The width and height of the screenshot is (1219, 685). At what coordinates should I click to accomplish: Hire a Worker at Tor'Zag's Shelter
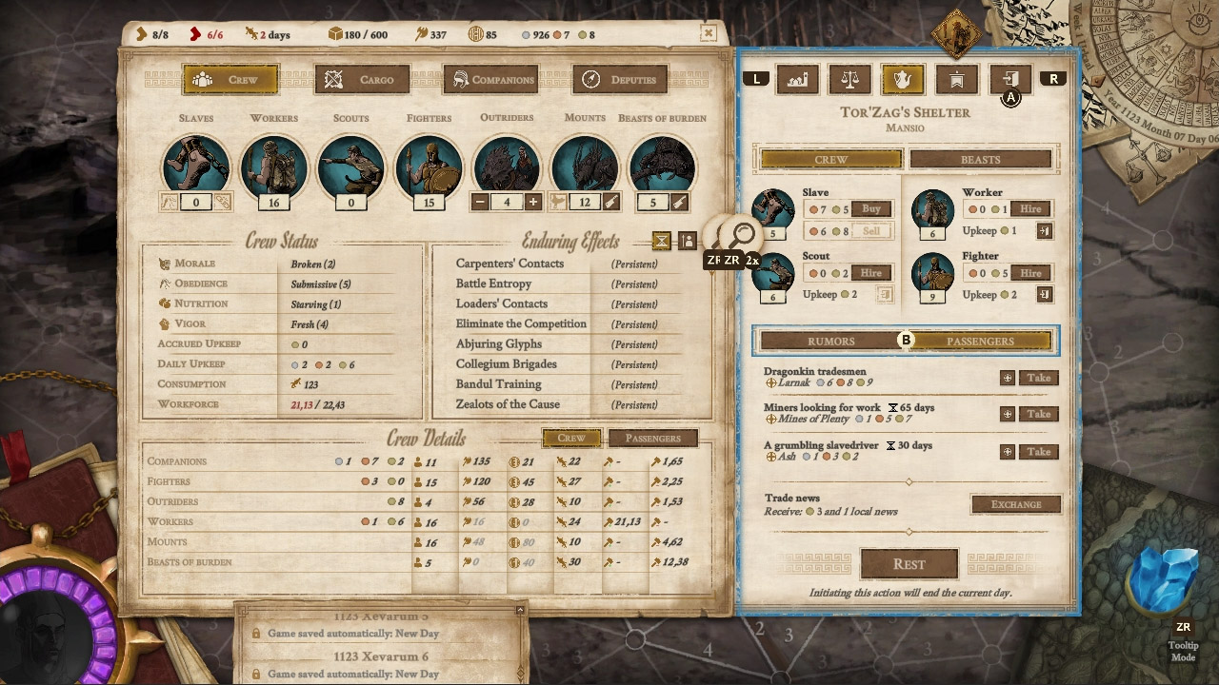1030,208
